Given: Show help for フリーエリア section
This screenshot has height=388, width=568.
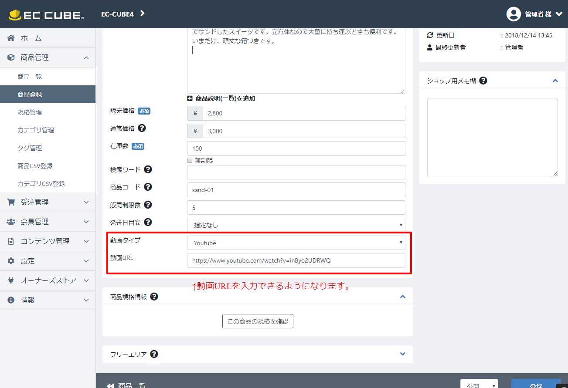Looking at the screenshot, I should coord(154,354).
